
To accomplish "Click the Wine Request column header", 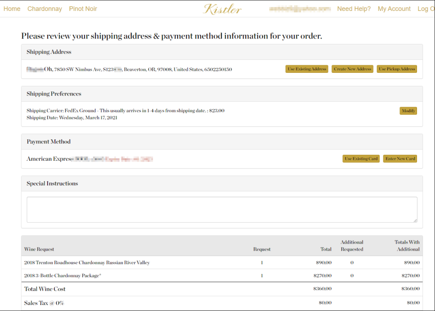I will 39,249.
